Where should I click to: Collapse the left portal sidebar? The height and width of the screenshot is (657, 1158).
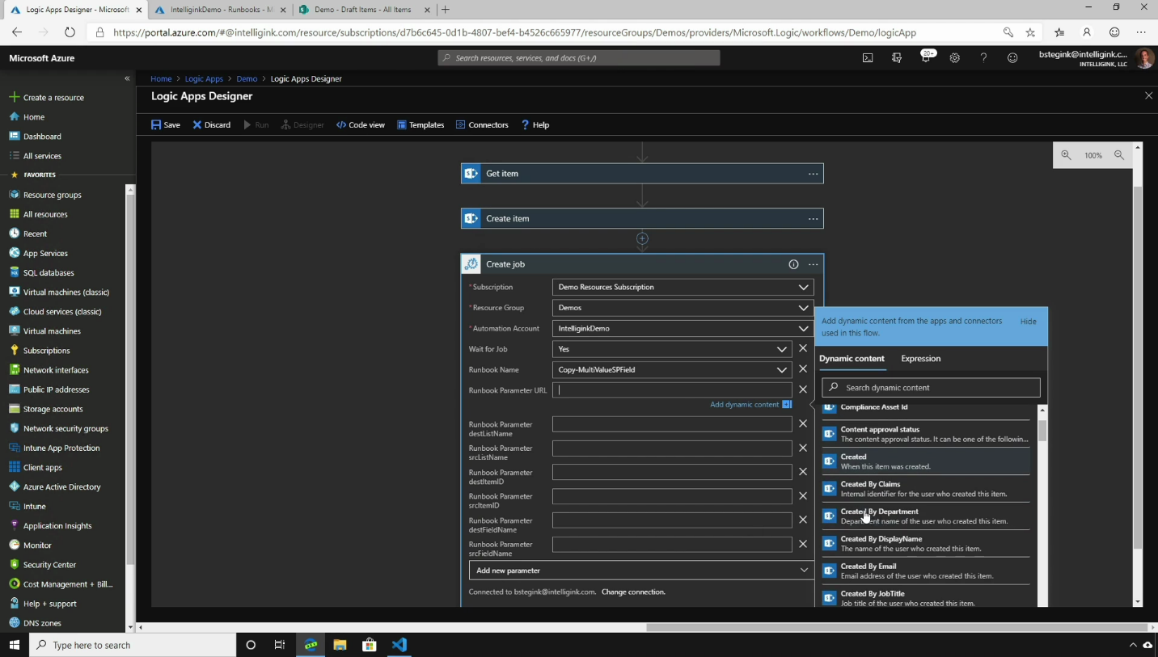tap(127, 78)
